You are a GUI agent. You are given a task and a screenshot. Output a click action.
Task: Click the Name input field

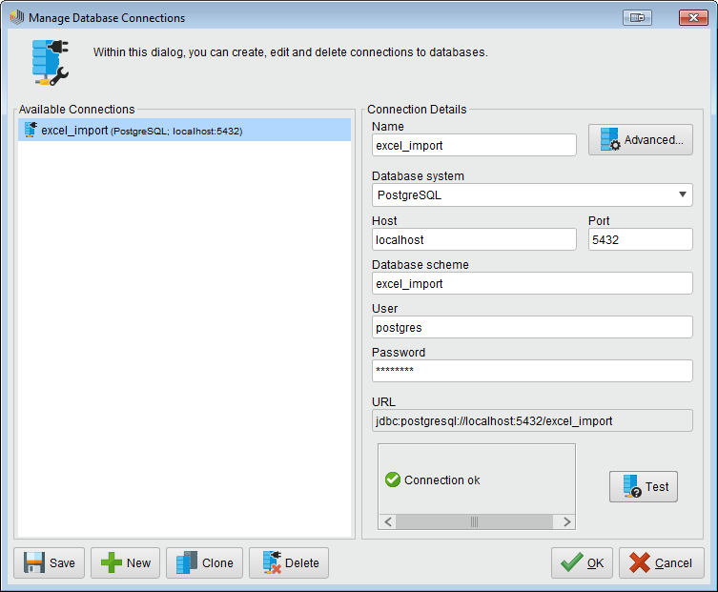pyautogui.click(x=474, y=145)
